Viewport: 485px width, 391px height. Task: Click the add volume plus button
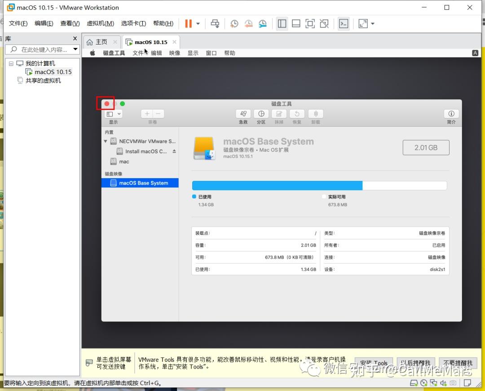coord(147,114)
